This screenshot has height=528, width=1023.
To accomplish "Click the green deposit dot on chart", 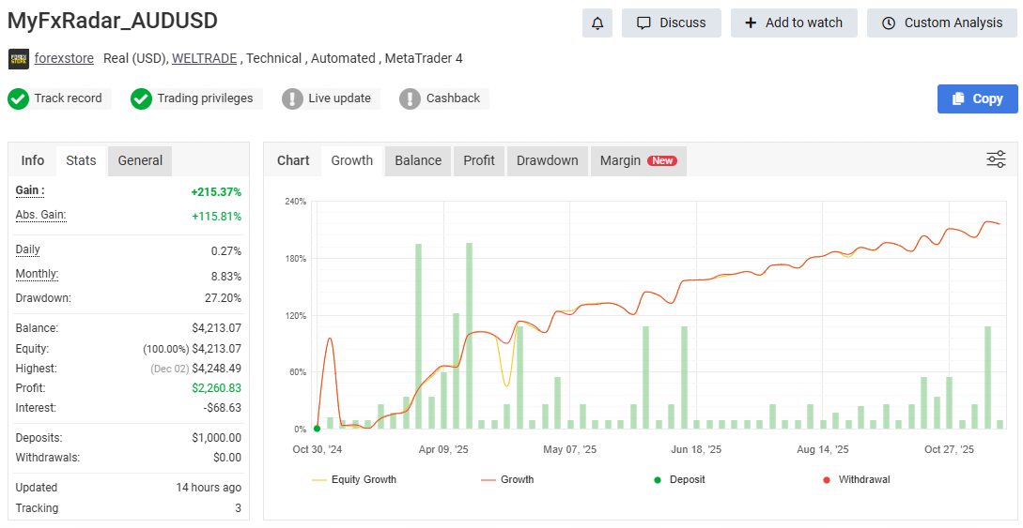I will 318,429.
